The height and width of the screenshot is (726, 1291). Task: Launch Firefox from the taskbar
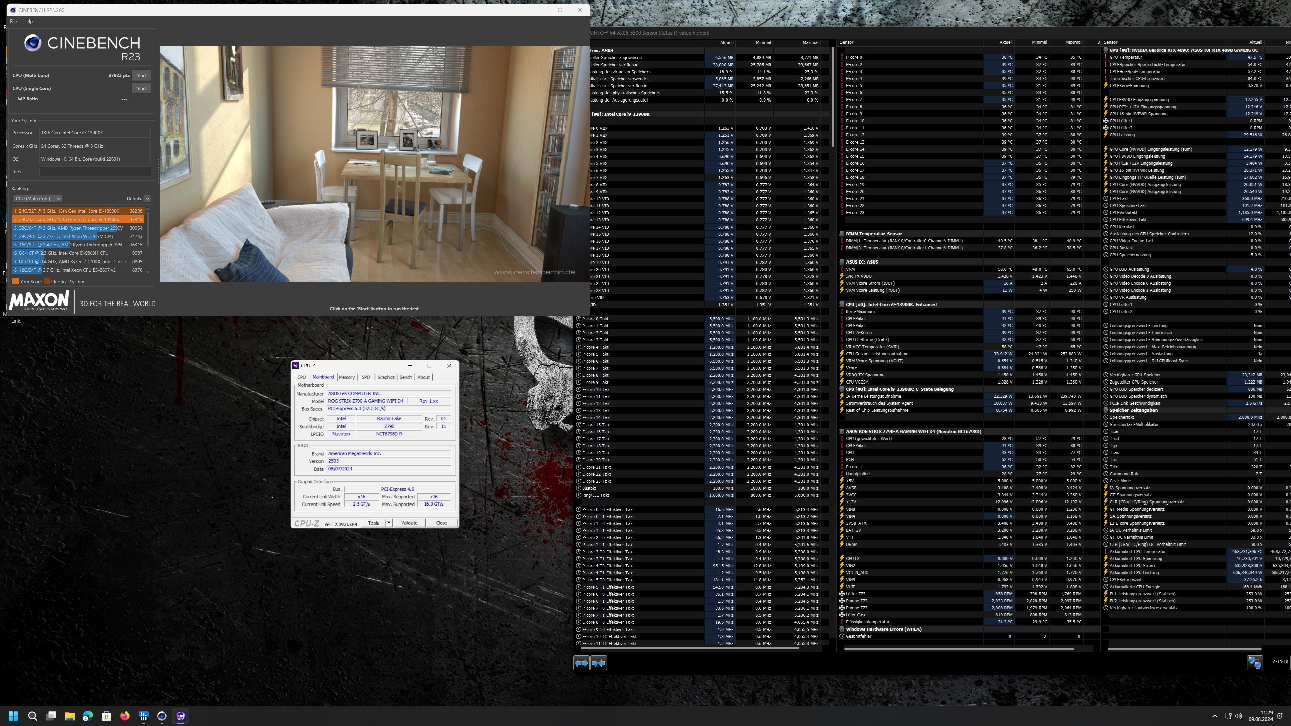pos(125,716)
